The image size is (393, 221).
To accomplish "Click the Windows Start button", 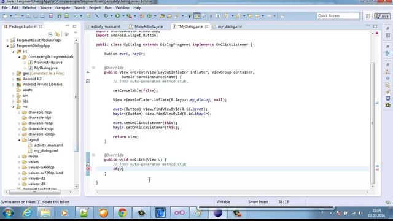I will coord(8,213).
